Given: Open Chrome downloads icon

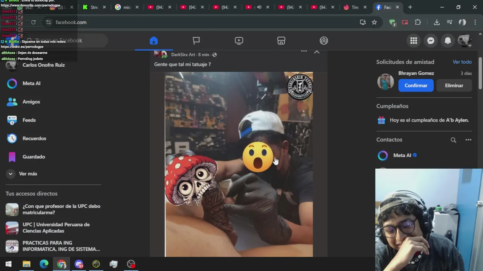Looking at the screenshot, I should tap(437, 22).
